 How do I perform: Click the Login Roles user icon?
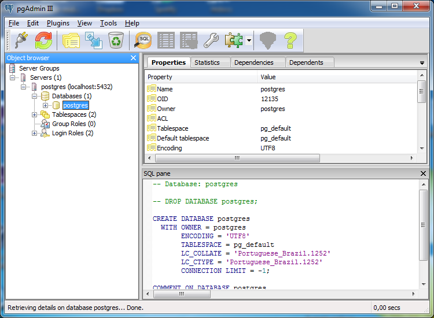45,133
